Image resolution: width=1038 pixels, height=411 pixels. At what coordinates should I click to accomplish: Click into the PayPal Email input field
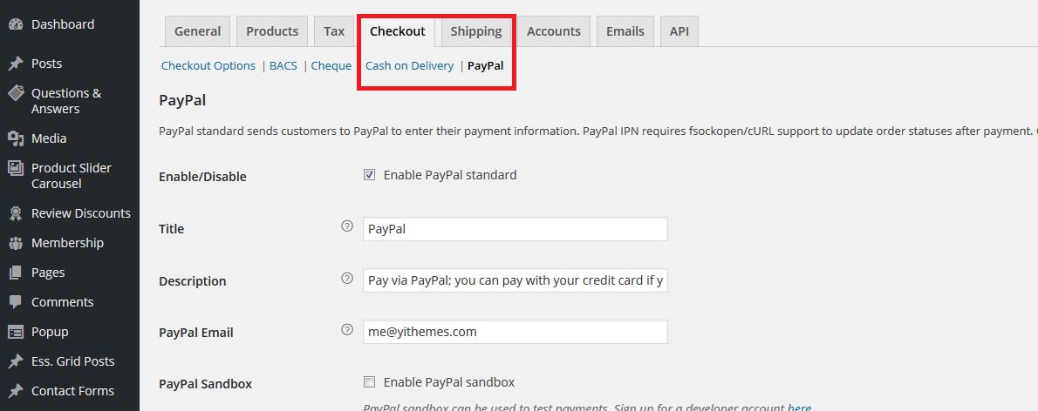(515, 332)
